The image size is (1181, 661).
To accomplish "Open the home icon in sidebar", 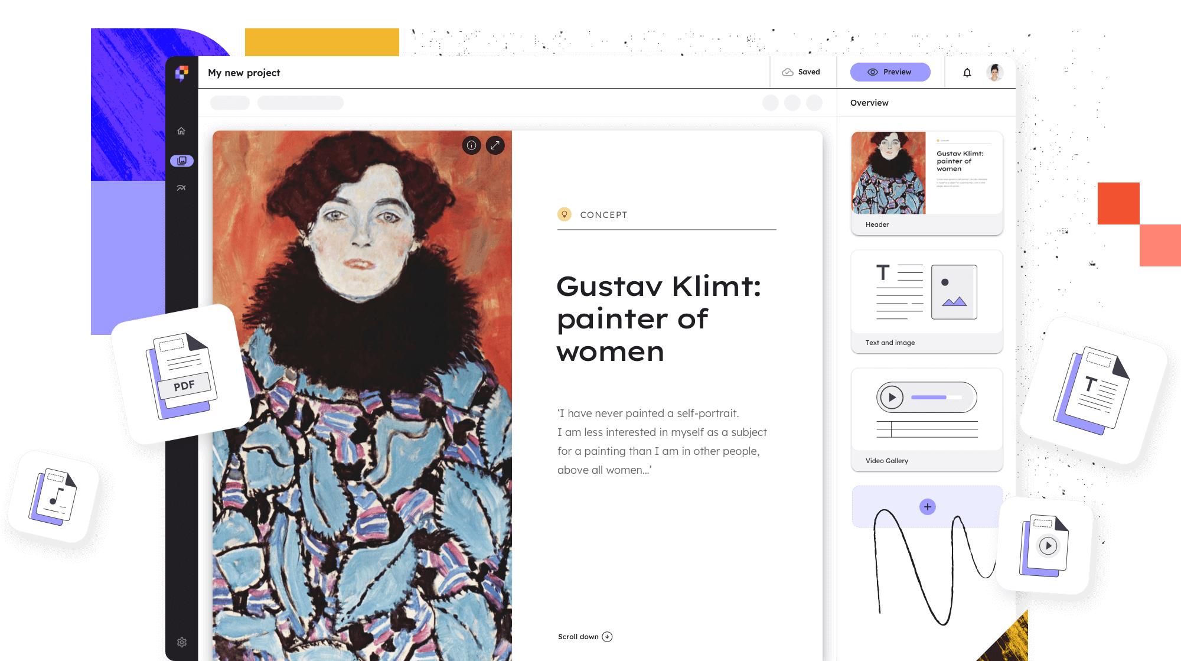I will tap(181, 131).
